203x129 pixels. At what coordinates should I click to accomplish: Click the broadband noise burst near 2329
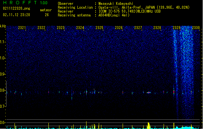point(187,73)
